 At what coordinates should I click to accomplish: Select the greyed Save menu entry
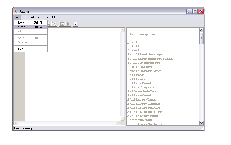(x=31, y=38)
